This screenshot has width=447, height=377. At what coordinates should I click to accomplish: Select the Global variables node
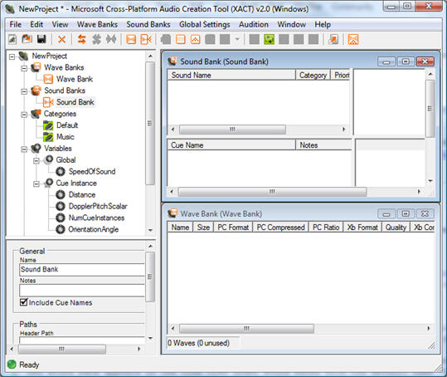(66, 159)
